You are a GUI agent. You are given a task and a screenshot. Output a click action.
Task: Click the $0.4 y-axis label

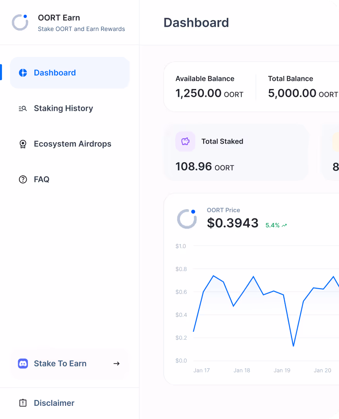click(181, 315)
